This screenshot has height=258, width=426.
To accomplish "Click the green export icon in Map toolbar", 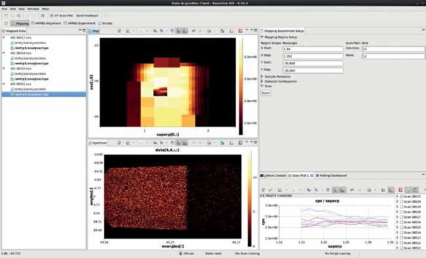I will coord(223,31).
